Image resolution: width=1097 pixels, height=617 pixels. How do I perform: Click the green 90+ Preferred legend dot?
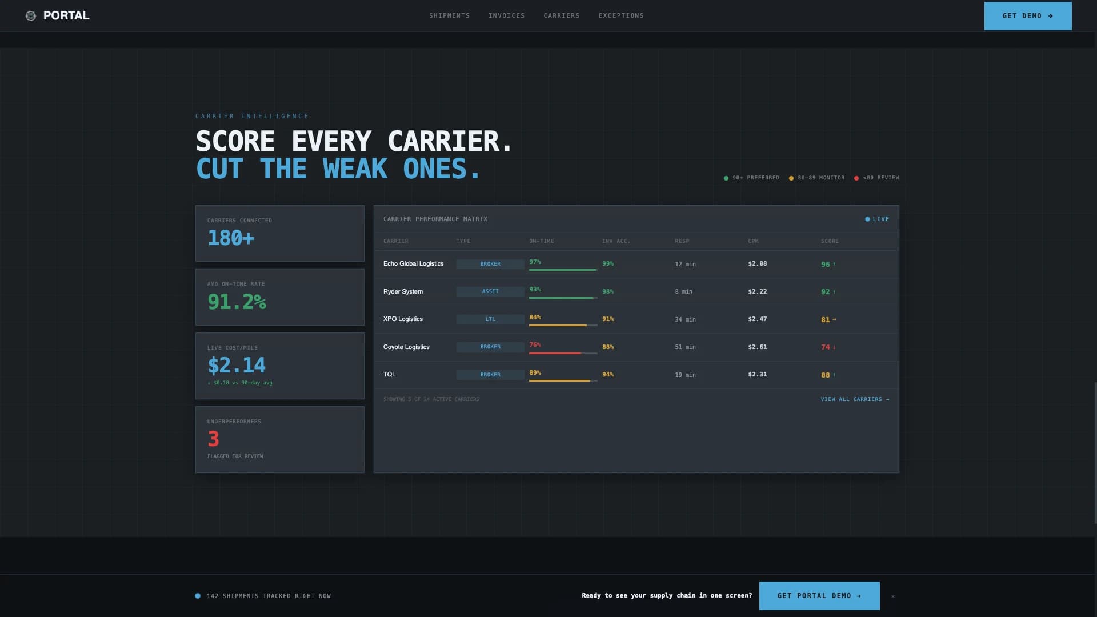point(726,178)
